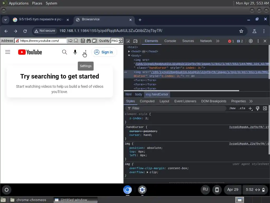Click the Browservice go arrow button

point(70,41)
